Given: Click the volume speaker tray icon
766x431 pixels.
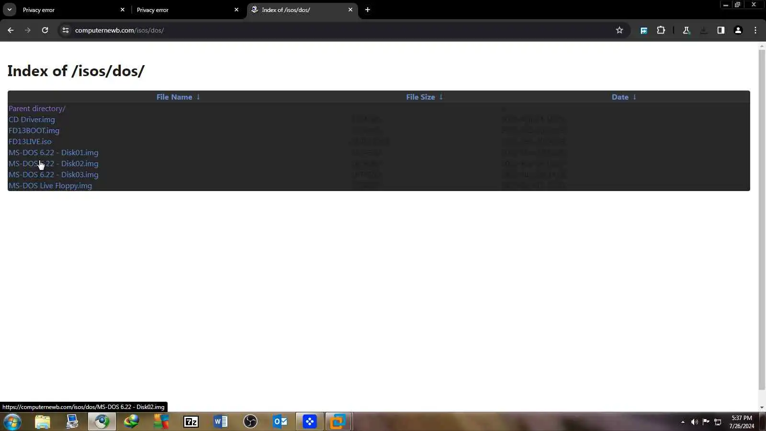Looking at the screenshot, I should pos(694,422).
